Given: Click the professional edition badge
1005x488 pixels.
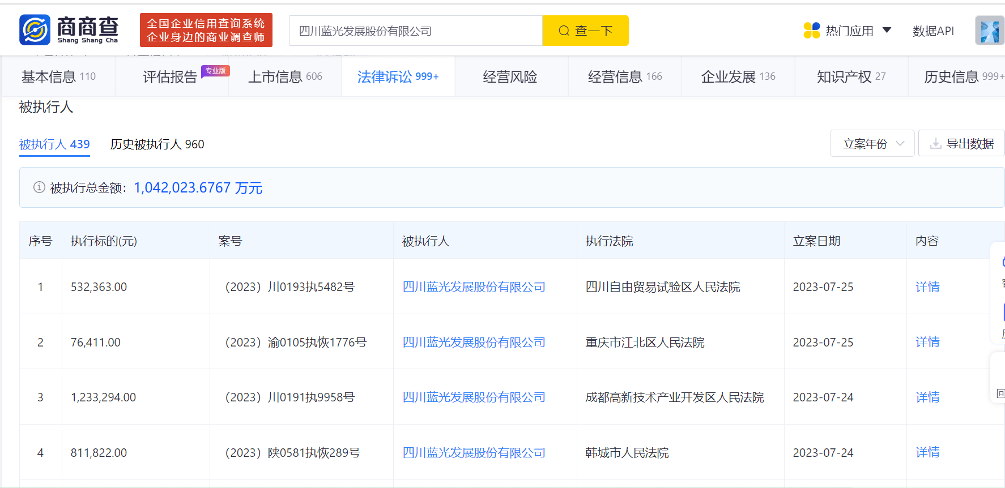Looking at the screenshot, I should (215, 71).
